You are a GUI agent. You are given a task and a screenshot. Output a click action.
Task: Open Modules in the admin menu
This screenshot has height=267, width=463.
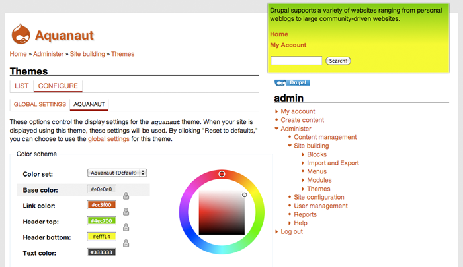click(x=319, y=180)
